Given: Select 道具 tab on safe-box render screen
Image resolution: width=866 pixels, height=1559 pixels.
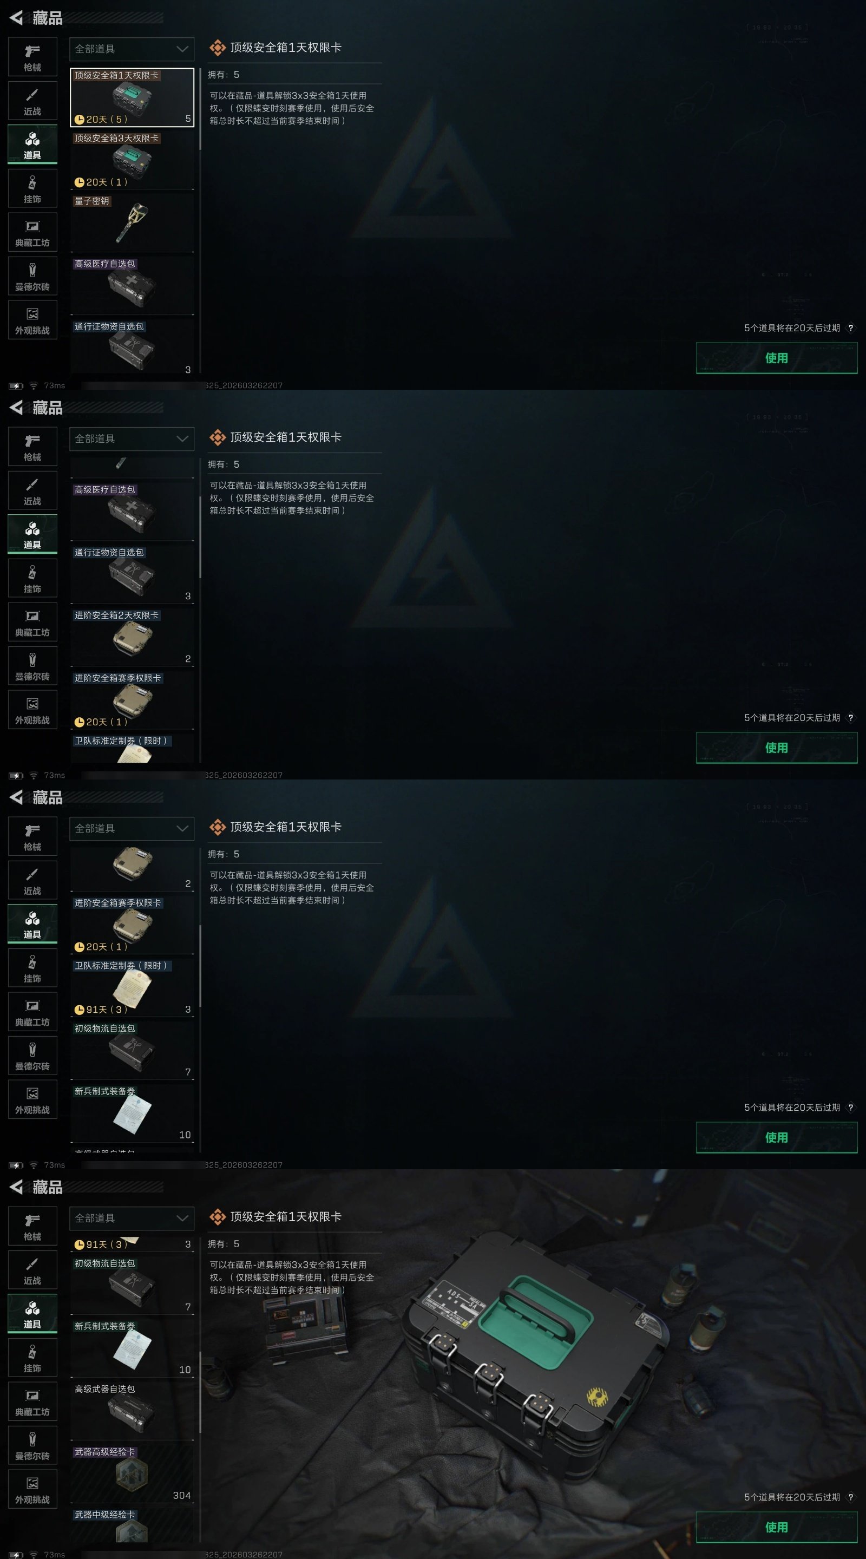Looking at the screenshot, I should pyautogui.click(x=32, y=1314).
